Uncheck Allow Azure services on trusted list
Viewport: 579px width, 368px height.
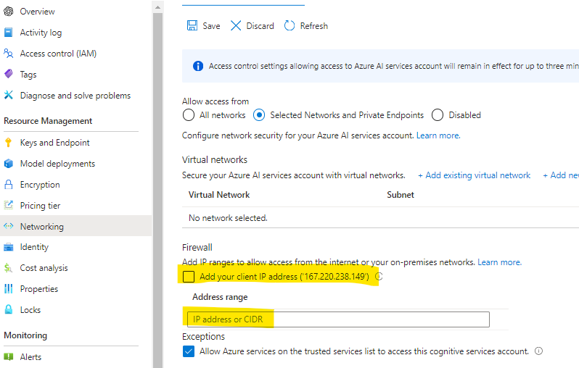pyautogui.click(x=189, y=351)
